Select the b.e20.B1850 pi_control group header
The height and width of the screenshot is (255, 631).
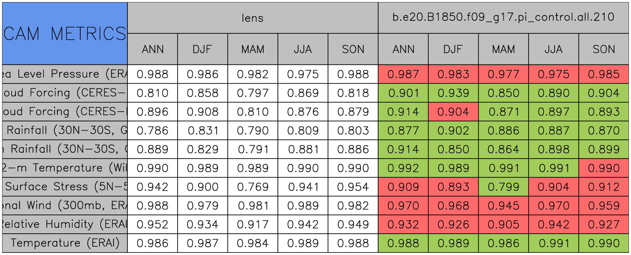click(503, 18)
